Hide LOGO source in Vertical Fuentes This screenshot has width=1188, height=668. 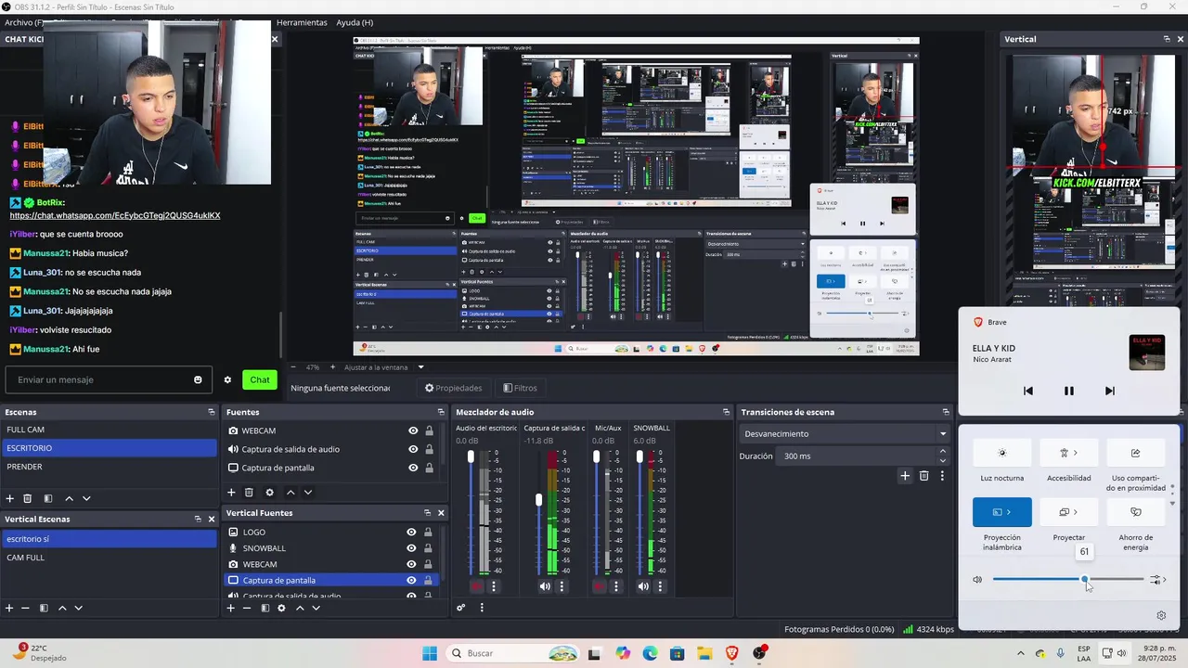tap(411, 533)
